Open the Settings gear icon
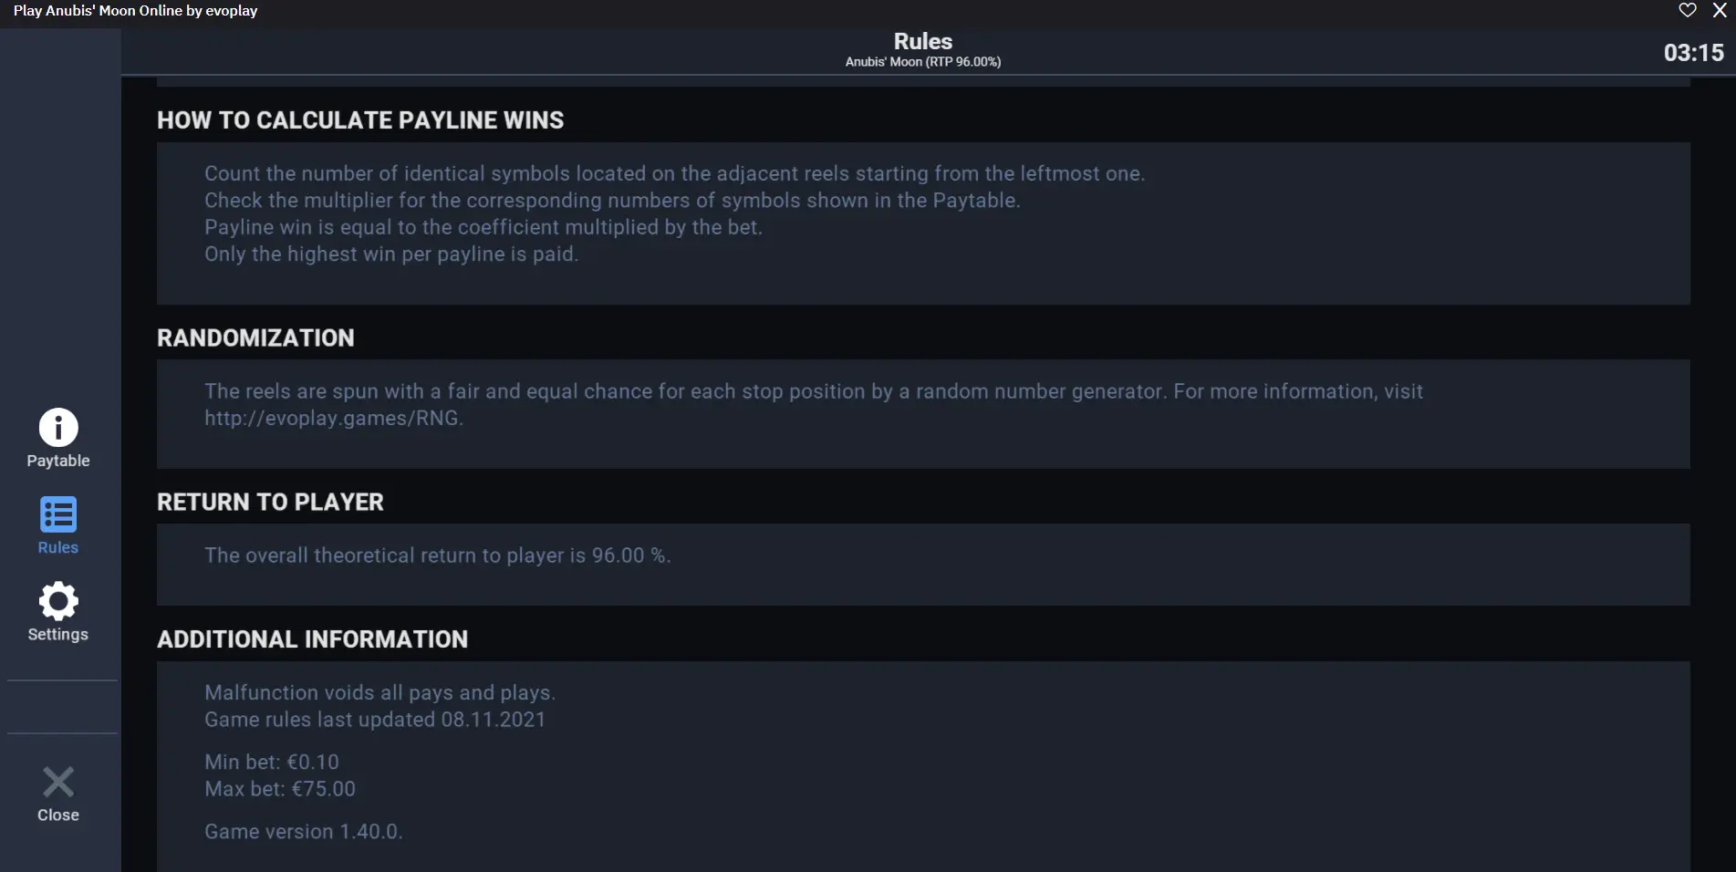1736x872 pixels. 58,601
